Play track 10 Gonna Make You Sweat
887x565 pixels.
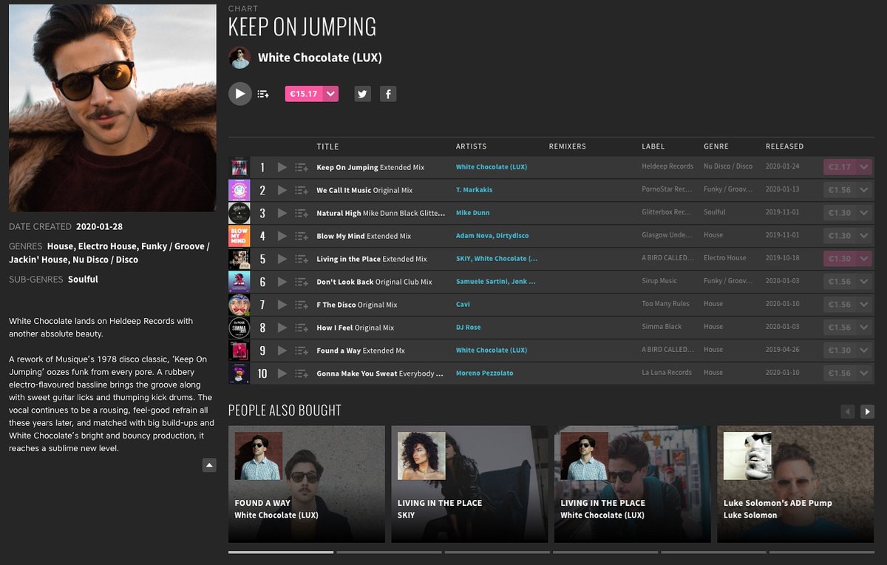282,373
